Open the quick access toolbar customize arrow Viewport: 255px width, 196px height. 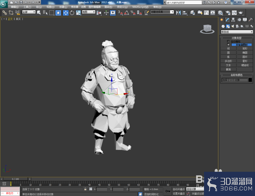click(x=39, y=2)
